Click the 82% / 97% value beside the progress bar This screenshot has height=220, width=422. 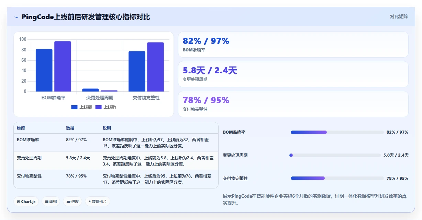click(x=397, y=132)
